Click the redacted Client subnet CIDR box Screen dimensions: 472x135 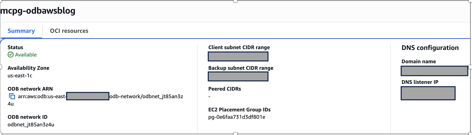238,56
